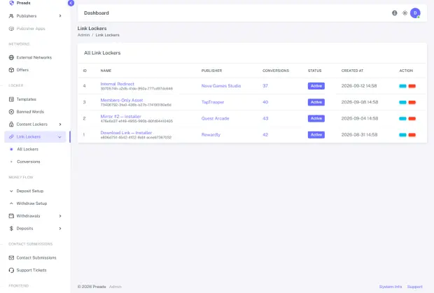This screenshot has height=293, width=434.
Task: Click the Deposits dollar icon
Action: click(x=11, y=229)
